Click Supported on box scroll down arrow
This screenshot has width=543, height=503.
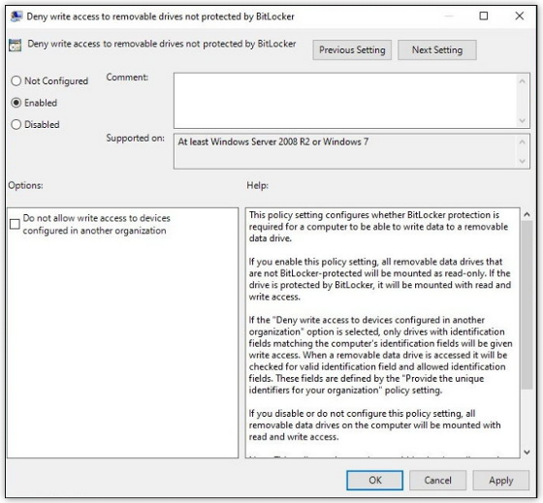523,161
